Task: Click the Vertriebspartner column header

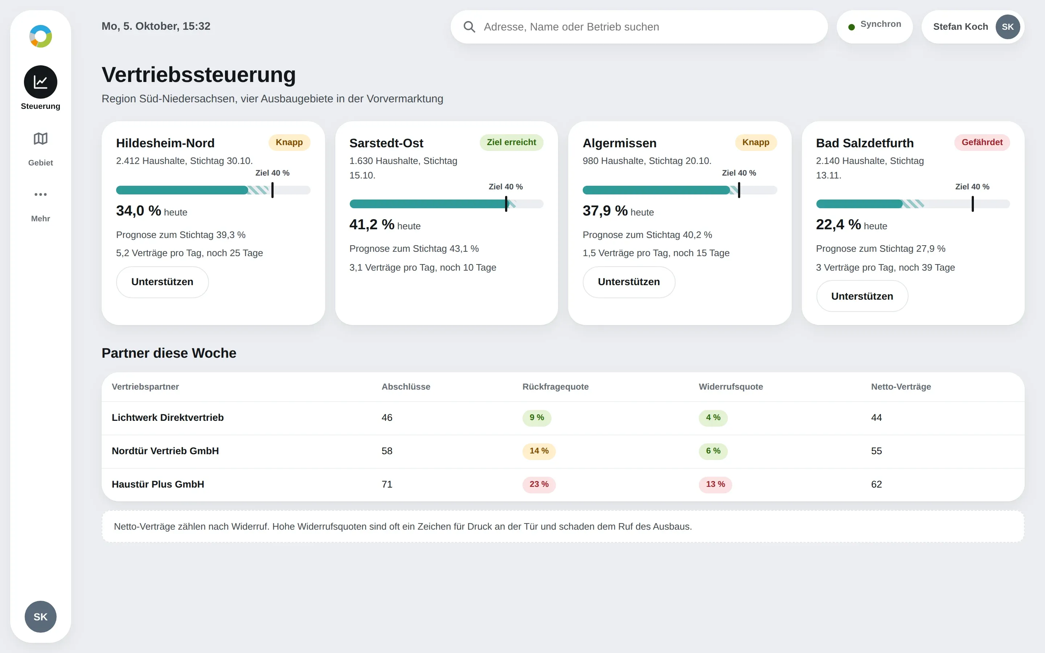Action: [x=145, y=387]
